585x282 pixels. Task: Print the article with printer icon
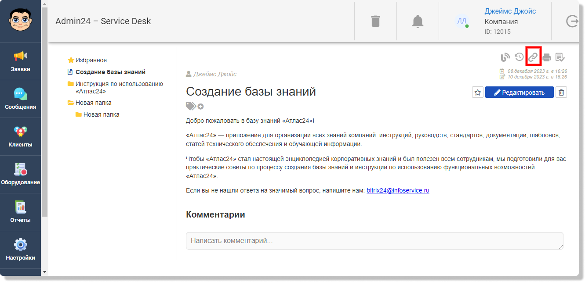click(547, 57)
